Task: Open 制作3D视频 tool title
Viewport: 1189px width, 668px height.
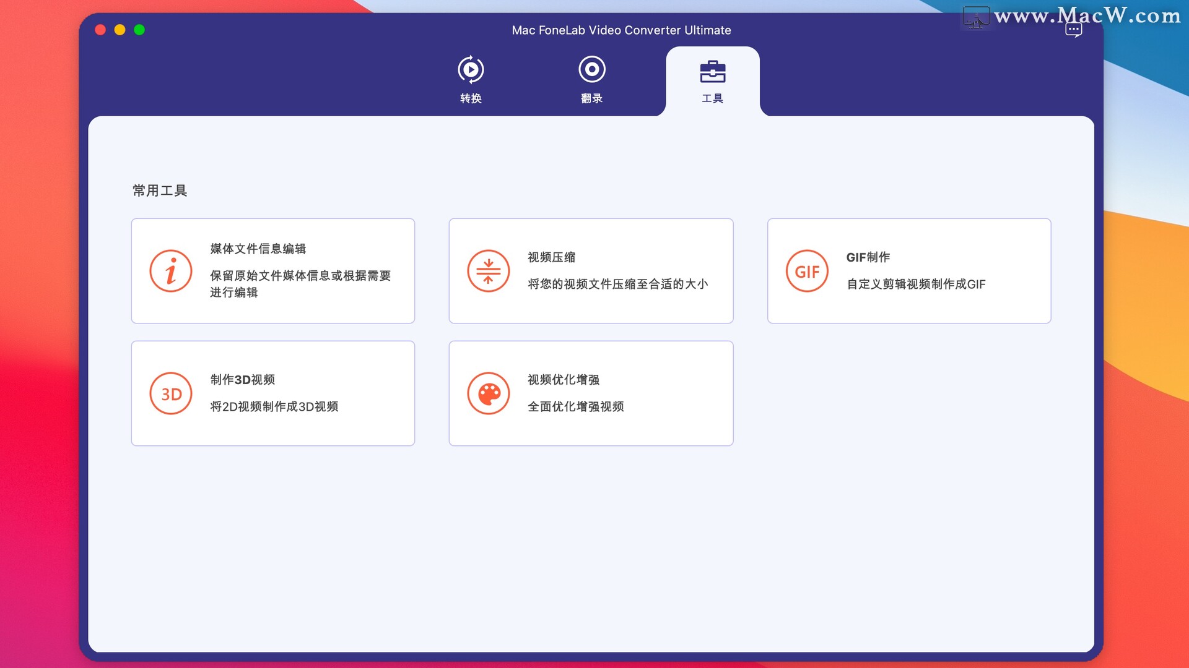Action: point(243,380)
